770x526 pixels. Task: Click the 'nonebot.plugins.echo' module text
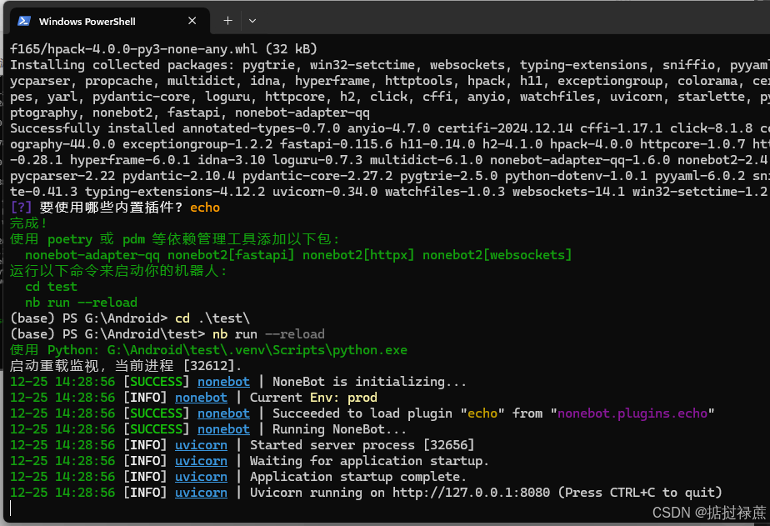point(632,413)
